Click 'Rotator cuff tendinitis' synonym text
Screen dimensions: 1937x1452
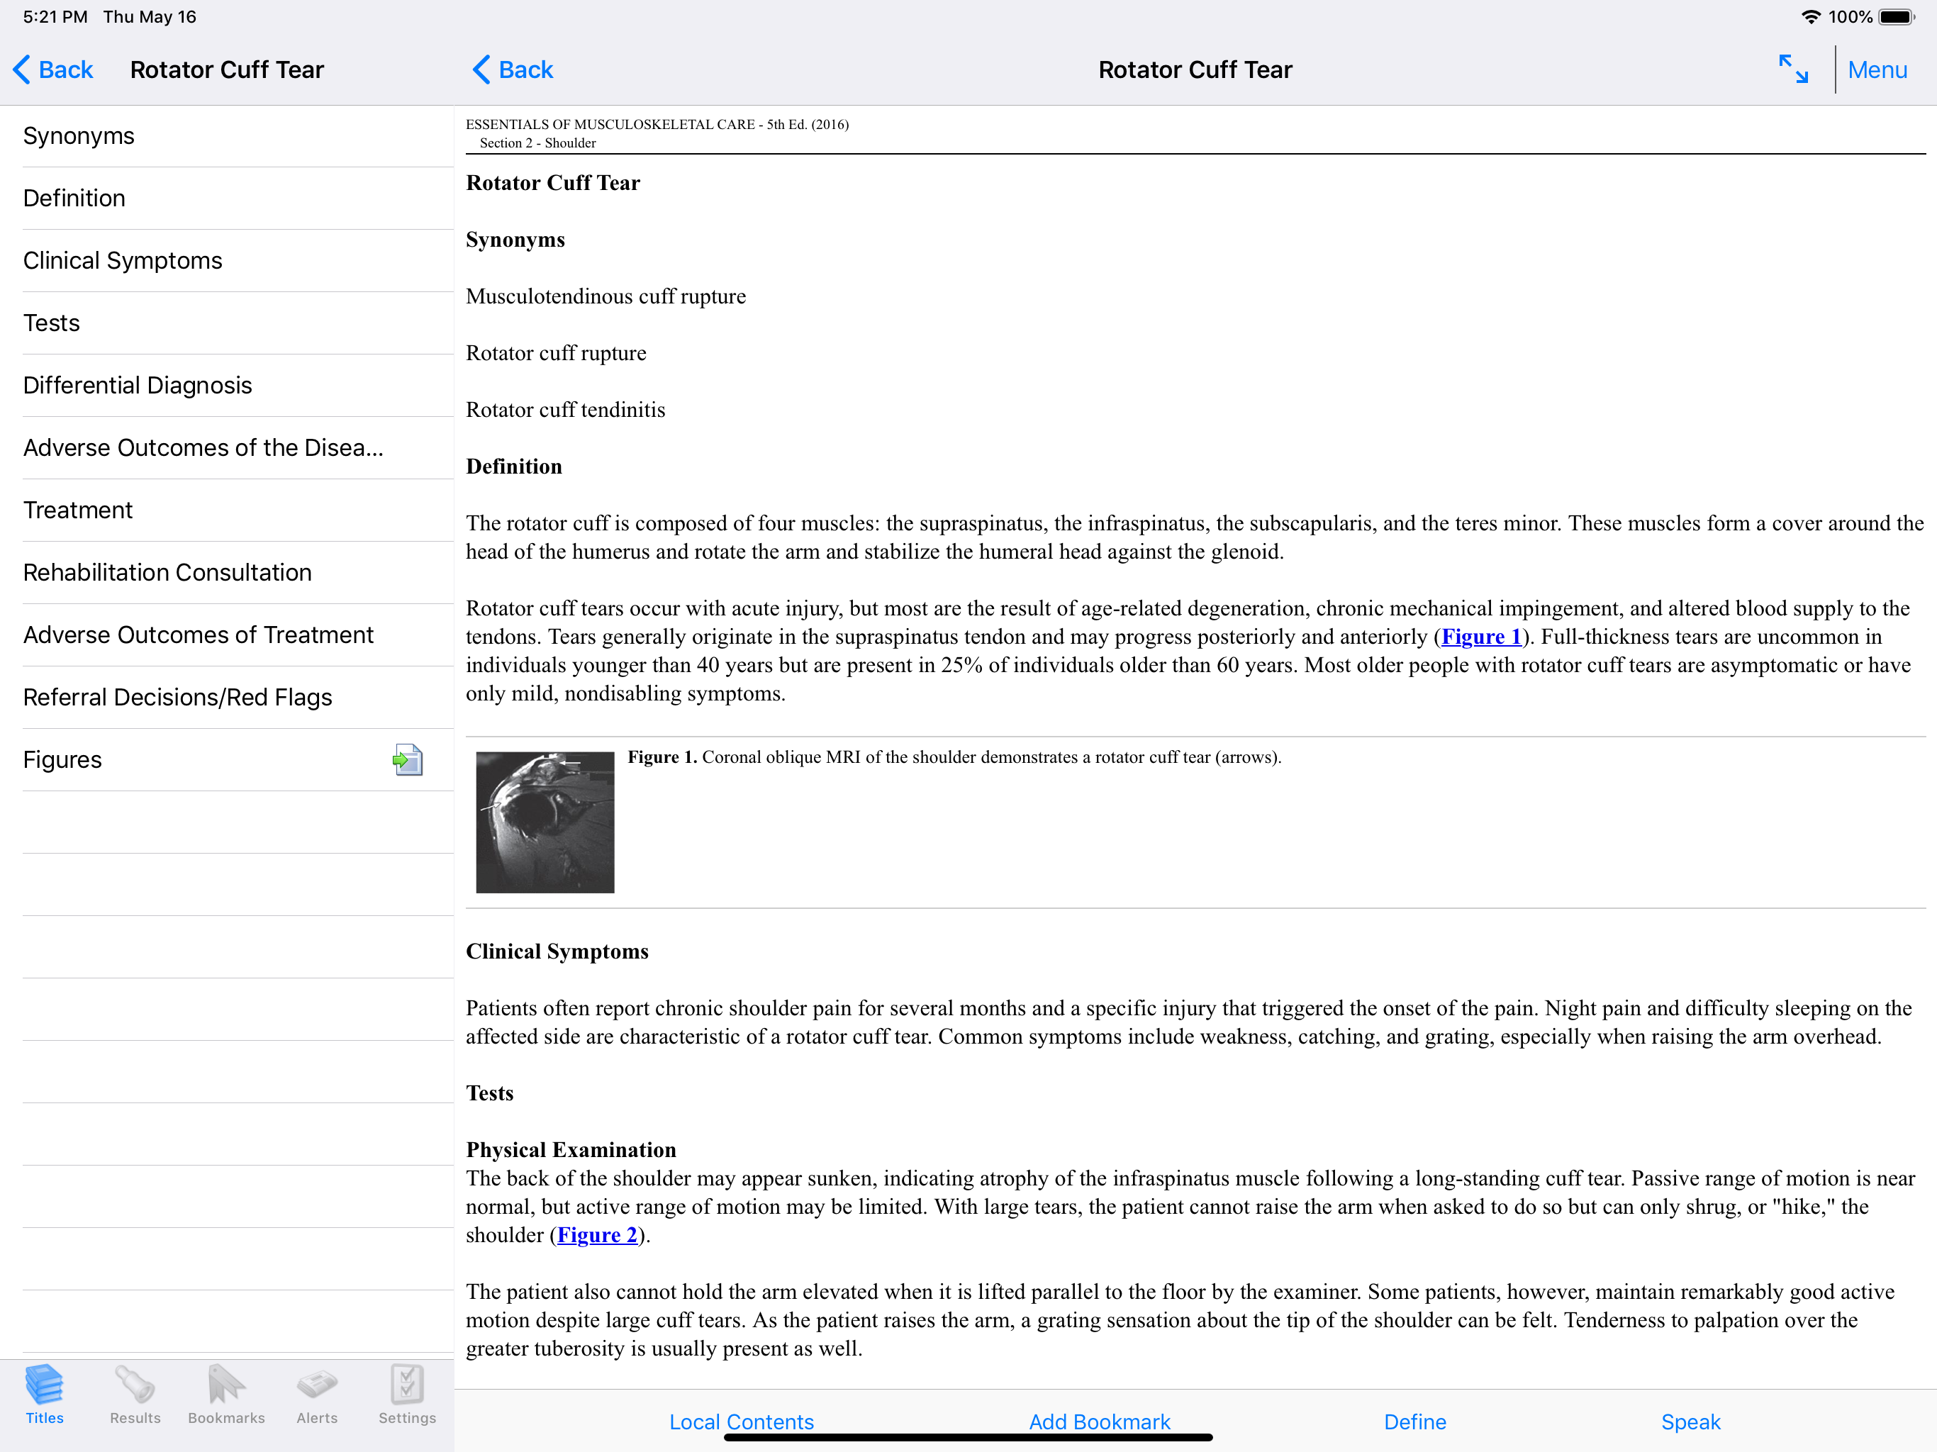click(566, 410)
